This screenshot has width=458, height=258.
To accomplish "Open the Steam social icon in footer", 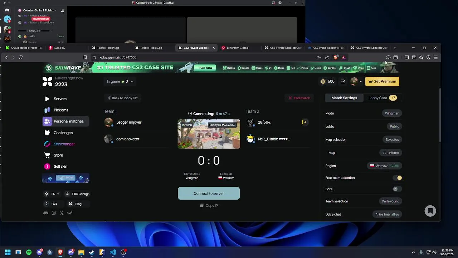I will (x=70, y=213).
